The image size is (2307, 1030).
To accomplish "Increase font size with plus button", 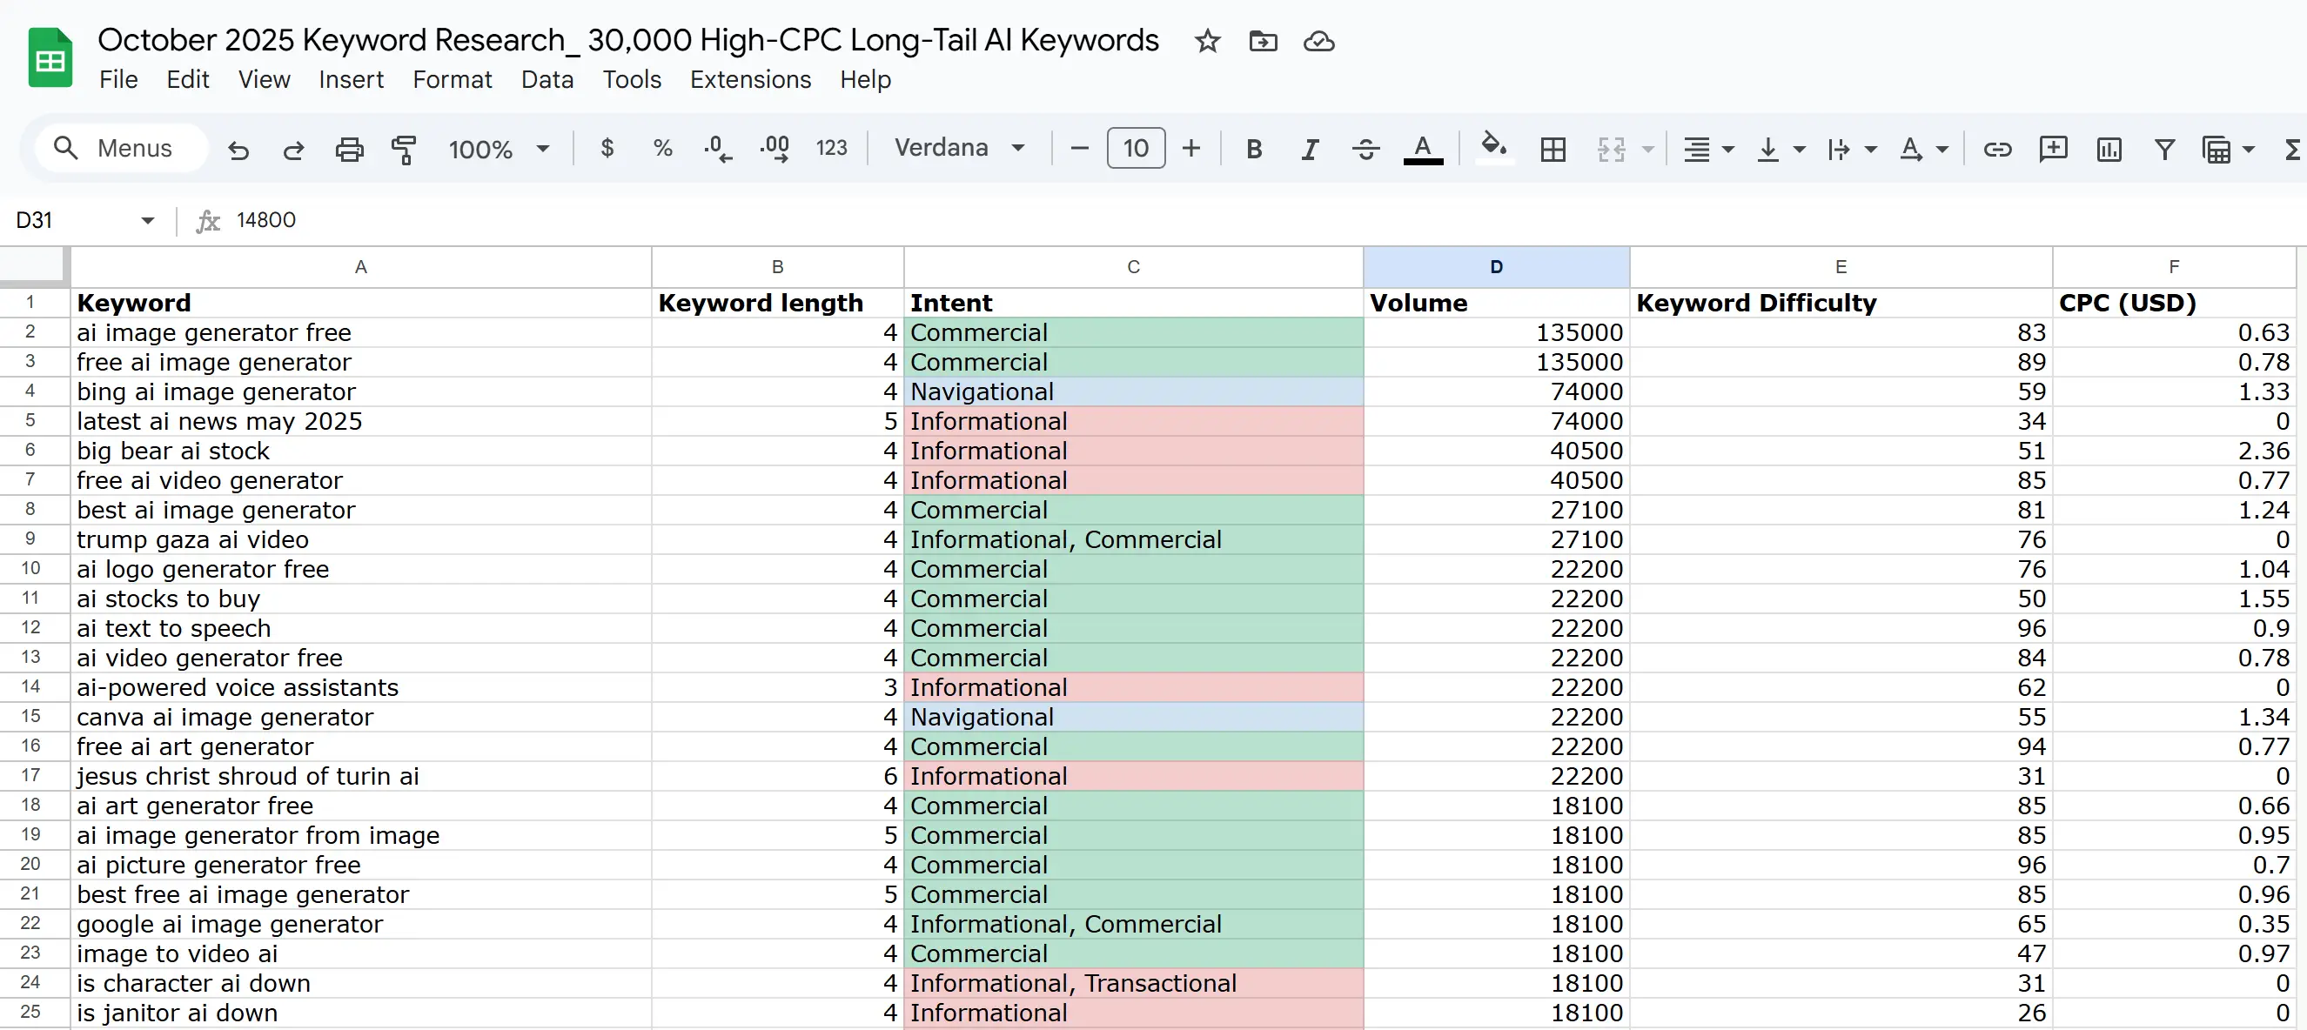I will tap(1190, 149).
